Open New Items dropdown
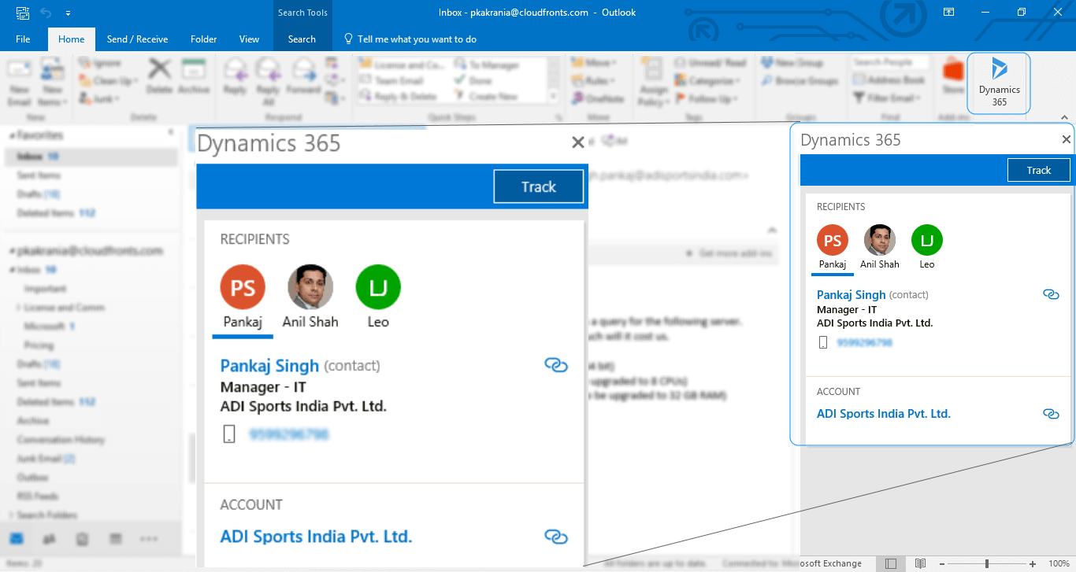Viewport: 1076px width, 572px height. coord(53,83)
